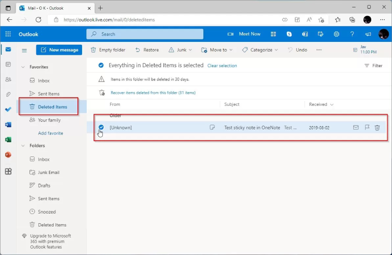Open the browser settings ellipsis menu
The height and width of the screenshot is (255, 392).
(382, 19)
